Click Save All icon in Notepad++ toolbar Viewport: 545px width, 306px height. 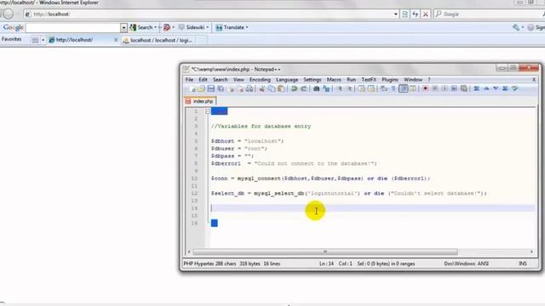(x=221, y=88)
